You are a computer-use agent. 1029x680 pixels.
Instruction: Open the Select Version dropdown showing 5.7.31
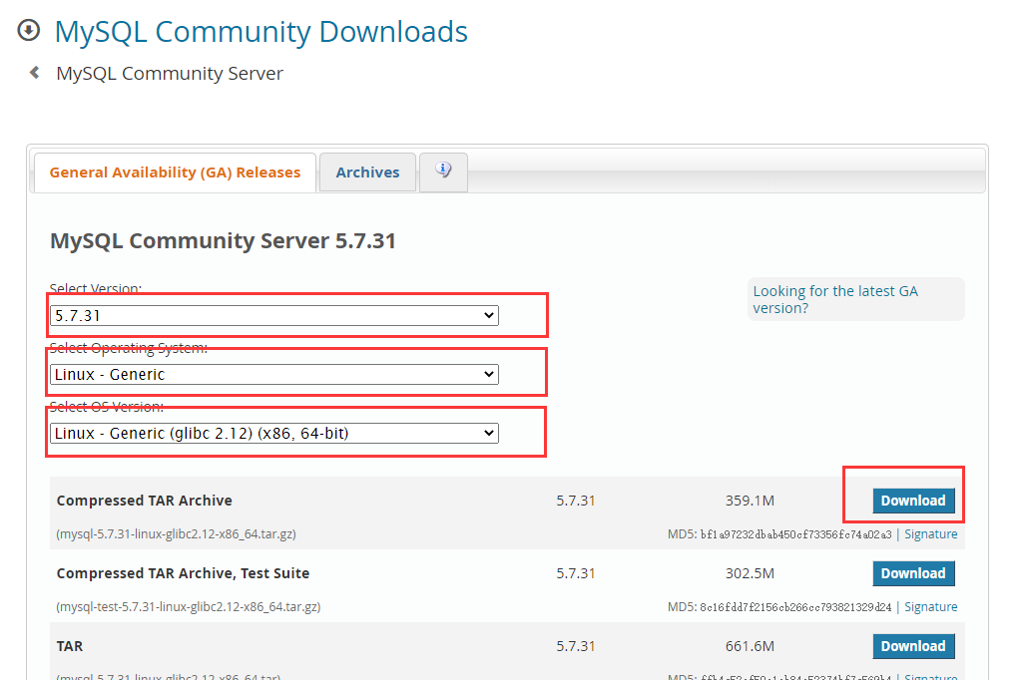tap(274, 315)
